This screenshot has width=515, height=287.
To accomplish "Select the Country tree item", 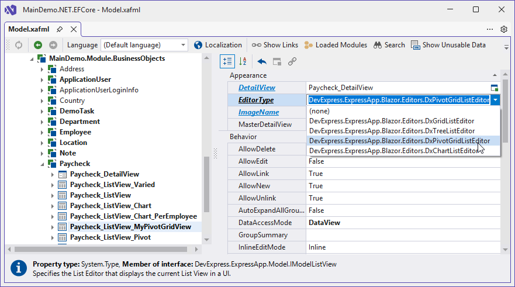I will 72,101.
